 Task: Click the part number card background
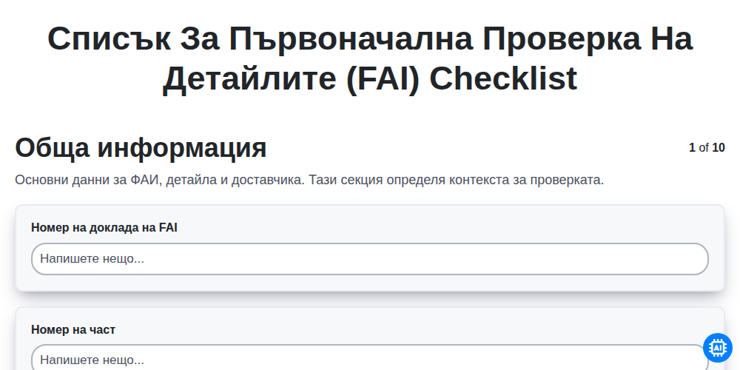click(370, 339)
